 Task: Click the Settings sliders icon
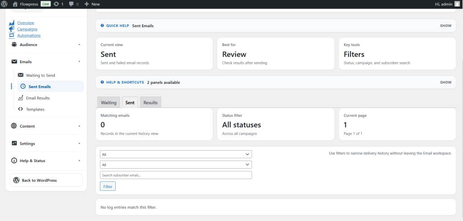[14, 143]
